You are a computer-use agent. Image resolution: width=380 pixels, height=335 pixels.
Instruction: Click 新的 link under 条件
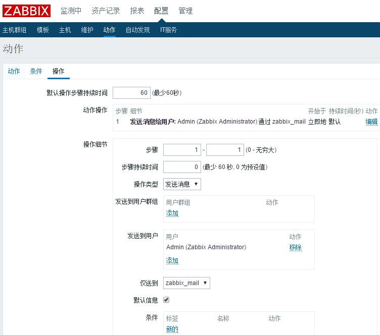pos(172,329)
